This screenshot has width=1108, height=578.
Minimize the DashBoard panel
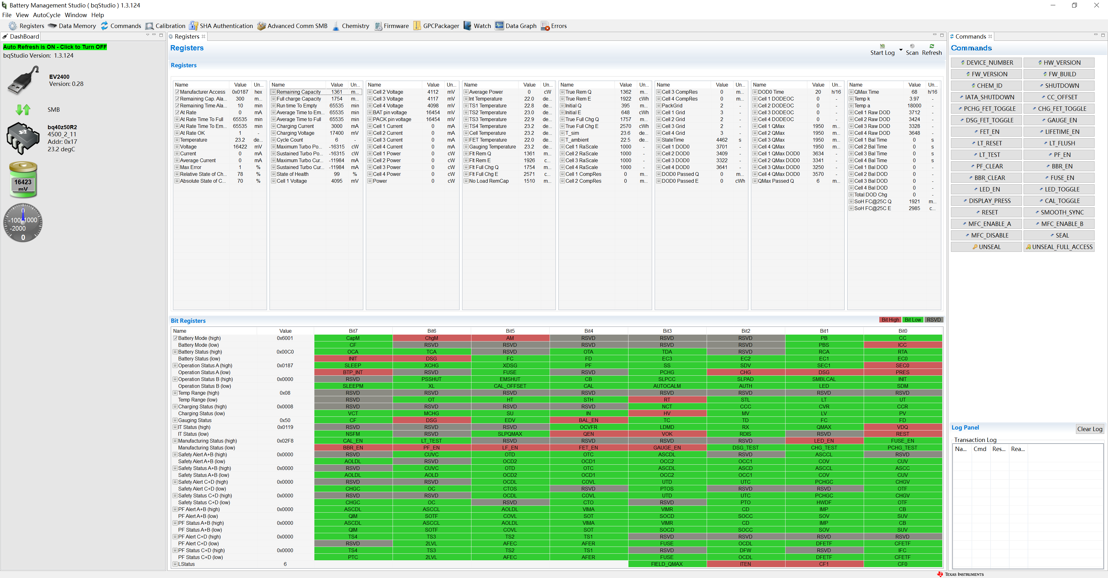click(x=154, y=35)
